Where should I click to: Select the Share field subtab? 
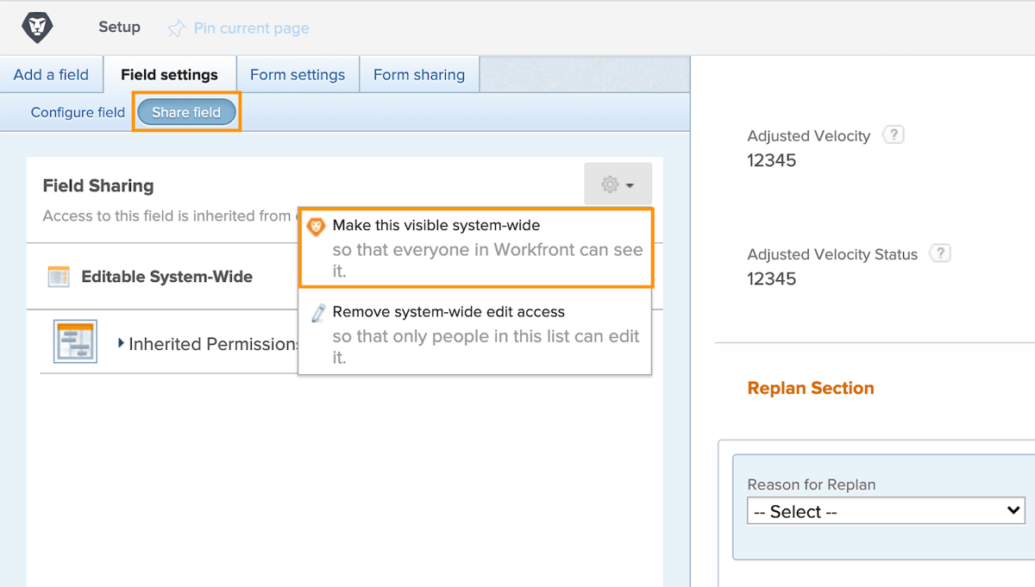186,112
